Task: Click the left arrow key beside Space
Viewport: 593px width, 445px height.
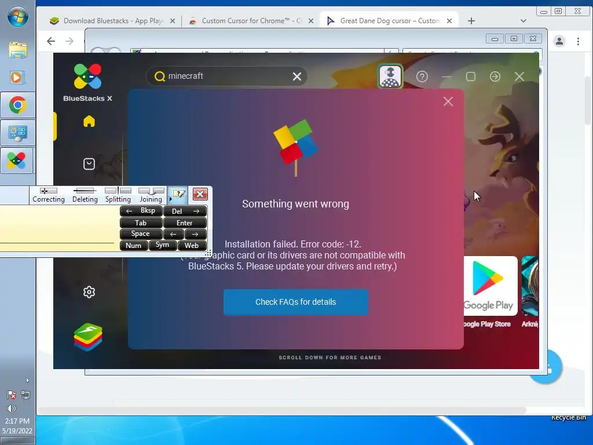Action: (x=174, y=234)
